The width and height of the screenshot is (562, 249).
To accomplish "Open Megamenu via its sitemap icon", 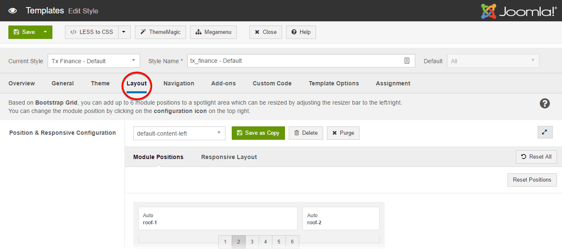I will click(198, 32).
